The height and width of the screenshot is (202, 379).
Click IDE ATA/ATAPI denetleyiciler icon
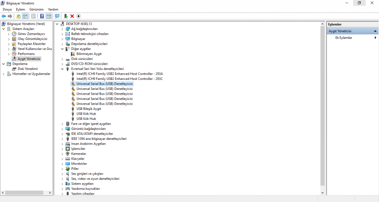[x=68, y=134]
